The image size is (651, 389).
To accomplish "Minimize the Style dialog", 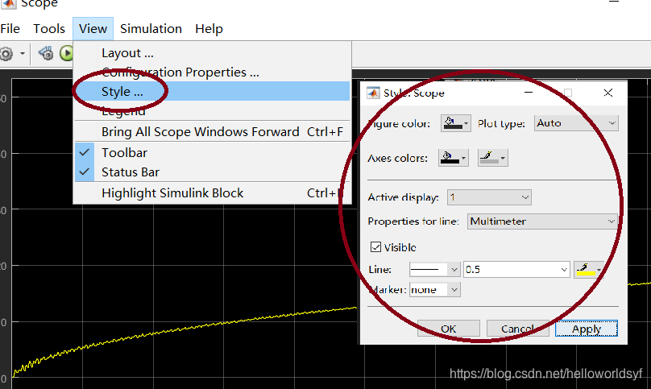I will click(x=528, y=93).
